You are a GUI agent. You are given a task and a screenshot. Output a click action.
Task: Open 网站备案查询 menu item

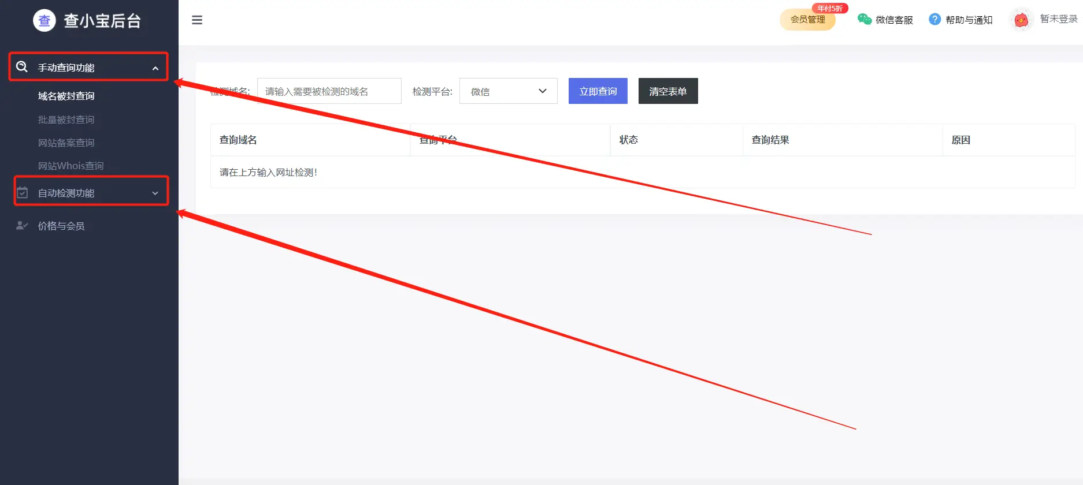point(66,143)
